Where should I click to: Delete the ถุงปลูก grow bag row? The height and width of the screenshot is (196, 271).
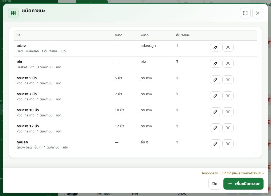[x=228, y=144]
